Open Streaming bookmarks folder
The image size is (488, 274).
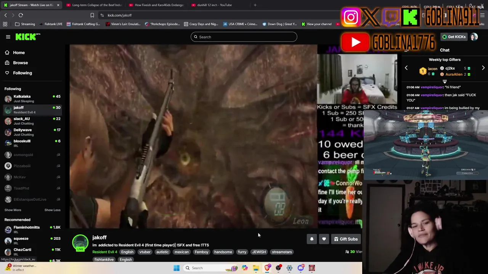click(x=25, y=24)
